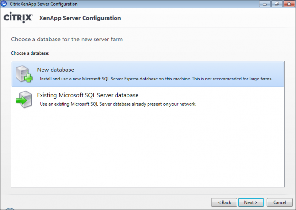Click the existing database network description text
Screen dimensions: 296x210
(118, 104)
